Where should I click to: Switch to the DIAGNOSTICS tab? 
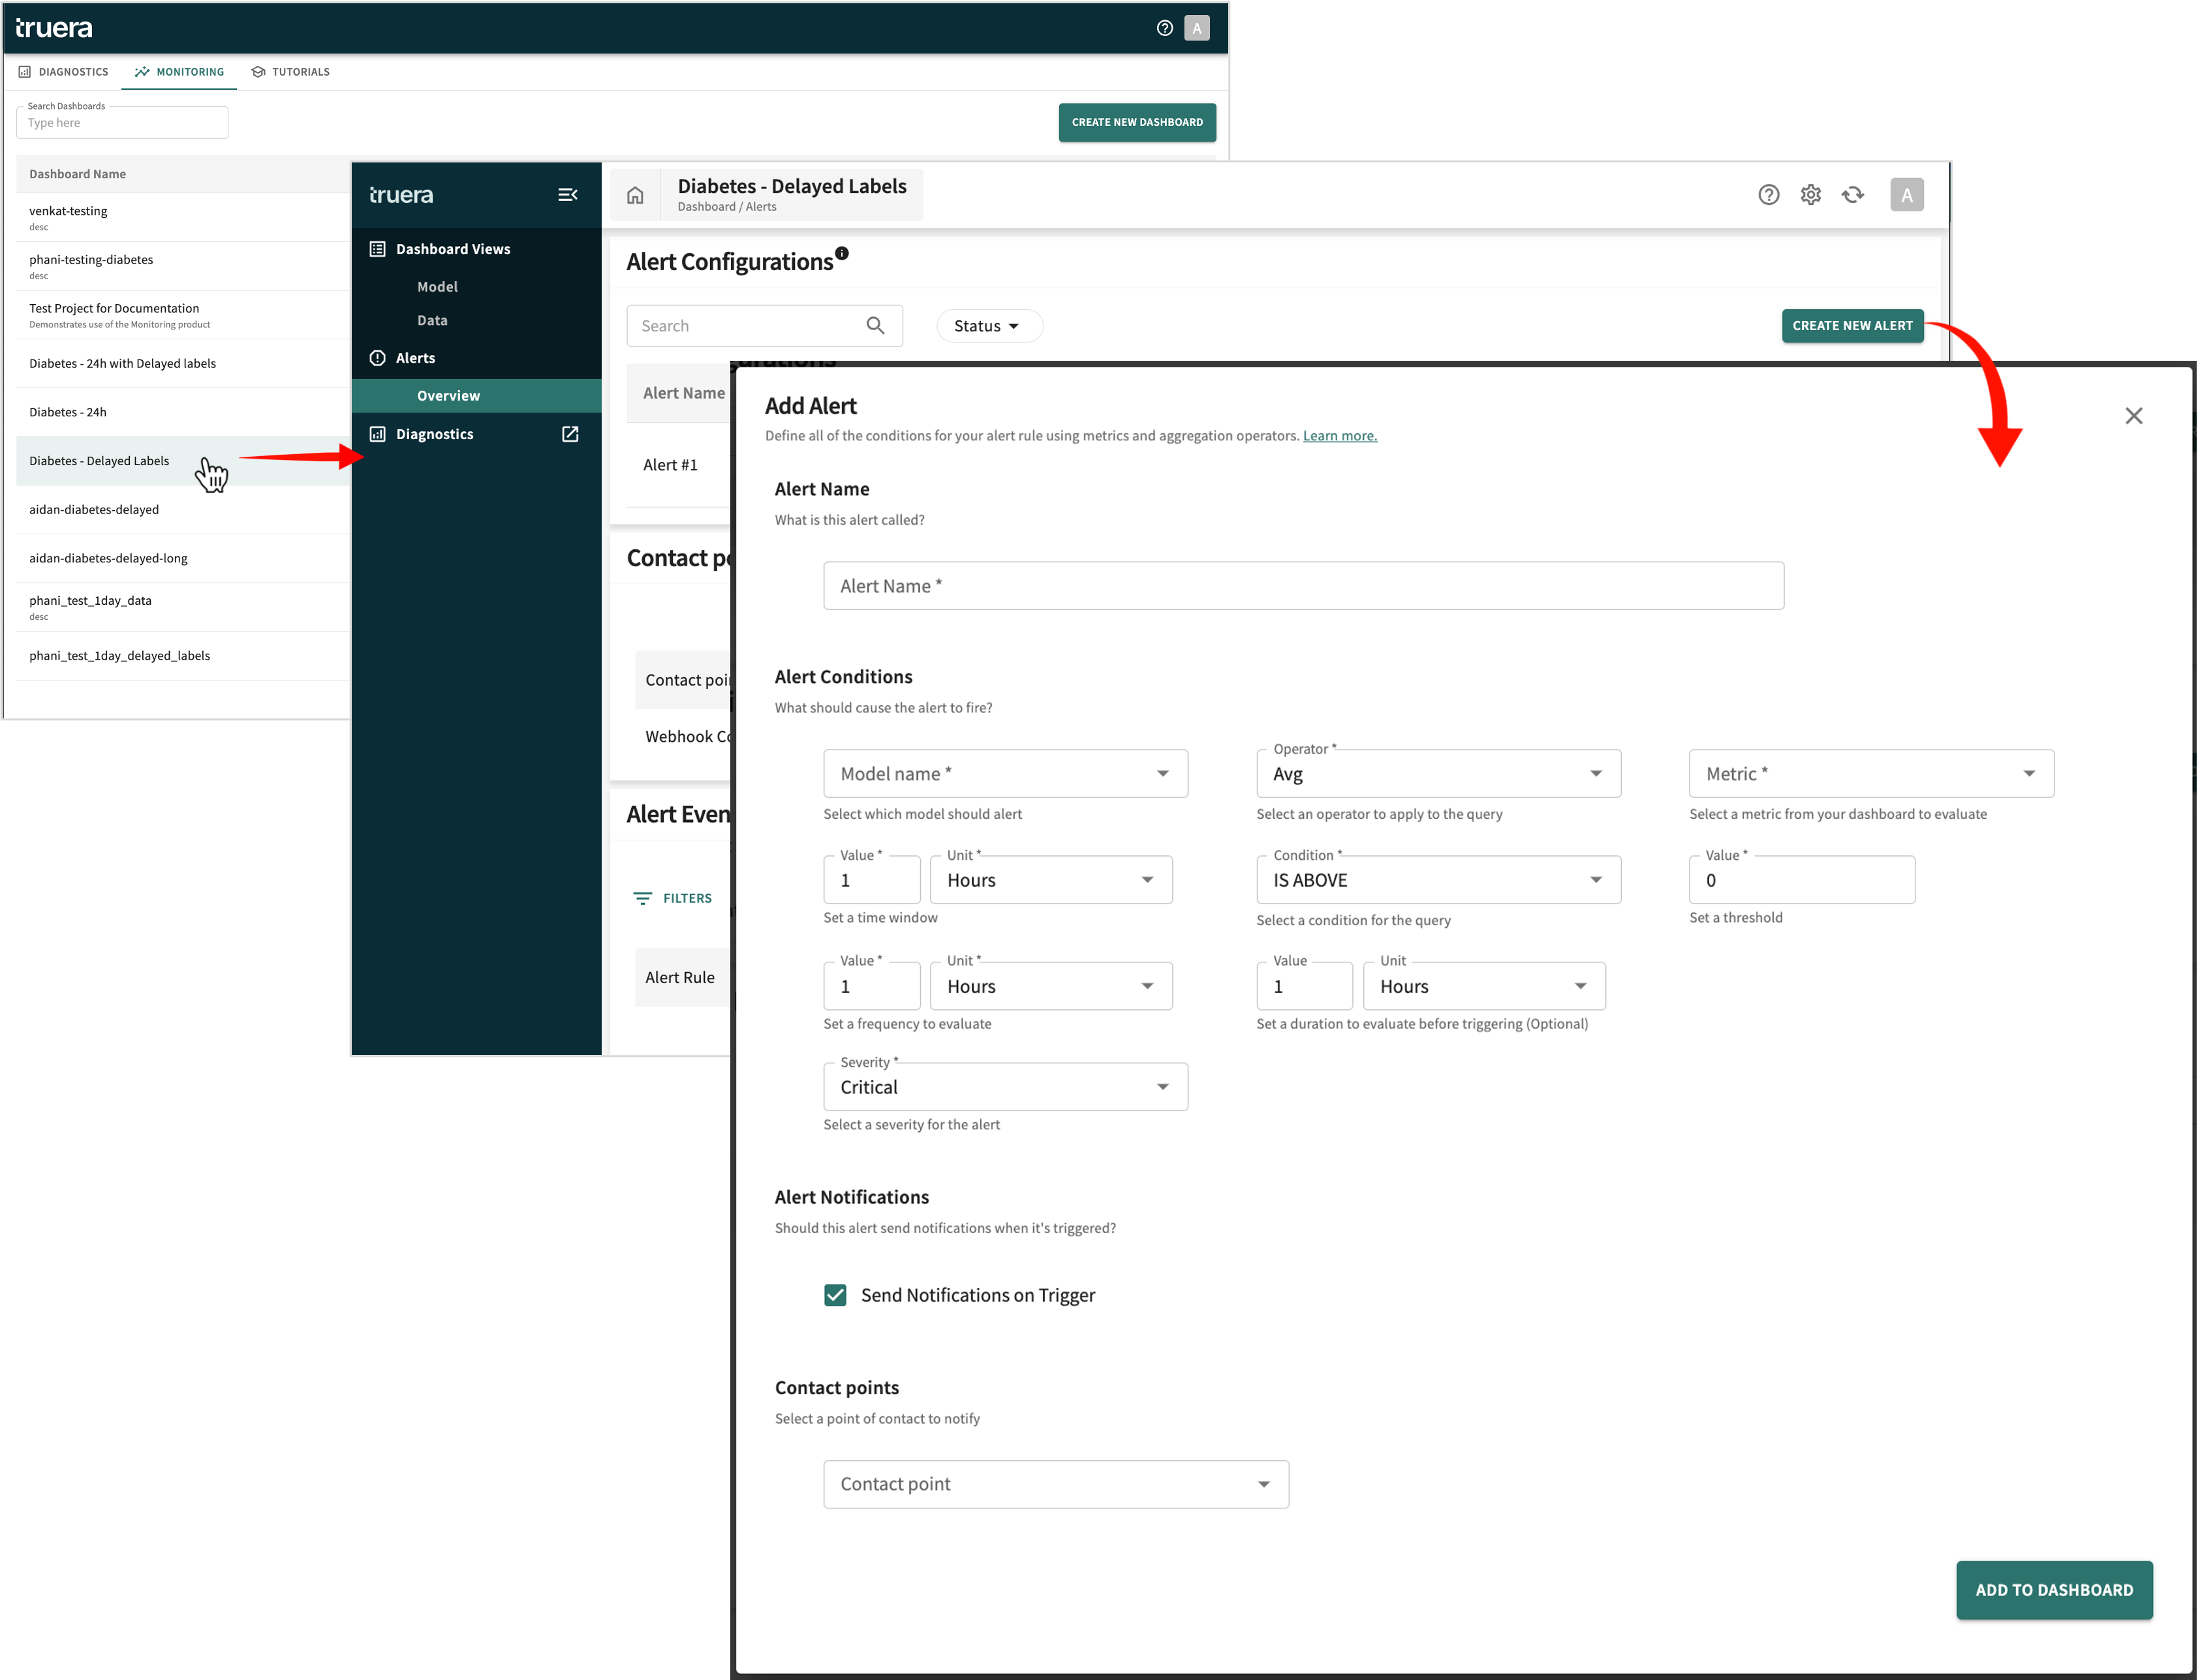pyautogui.click(x=63, y=72)
